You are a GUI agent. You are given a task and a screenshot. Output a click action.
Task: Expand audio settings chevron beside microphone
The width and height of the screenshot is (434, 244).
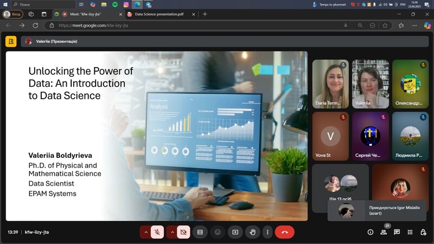click(146, 232)
